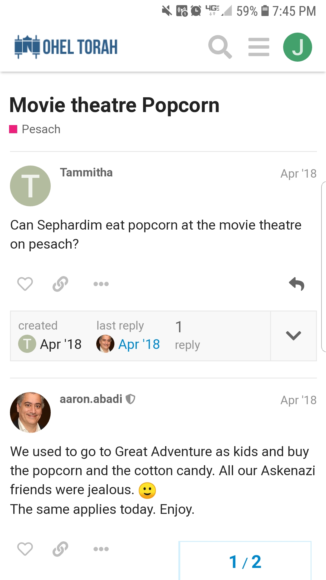The height and width of the screenshot is (580, 326).
Task: Open the search magnifier icon
Action: tap(220, 47)
